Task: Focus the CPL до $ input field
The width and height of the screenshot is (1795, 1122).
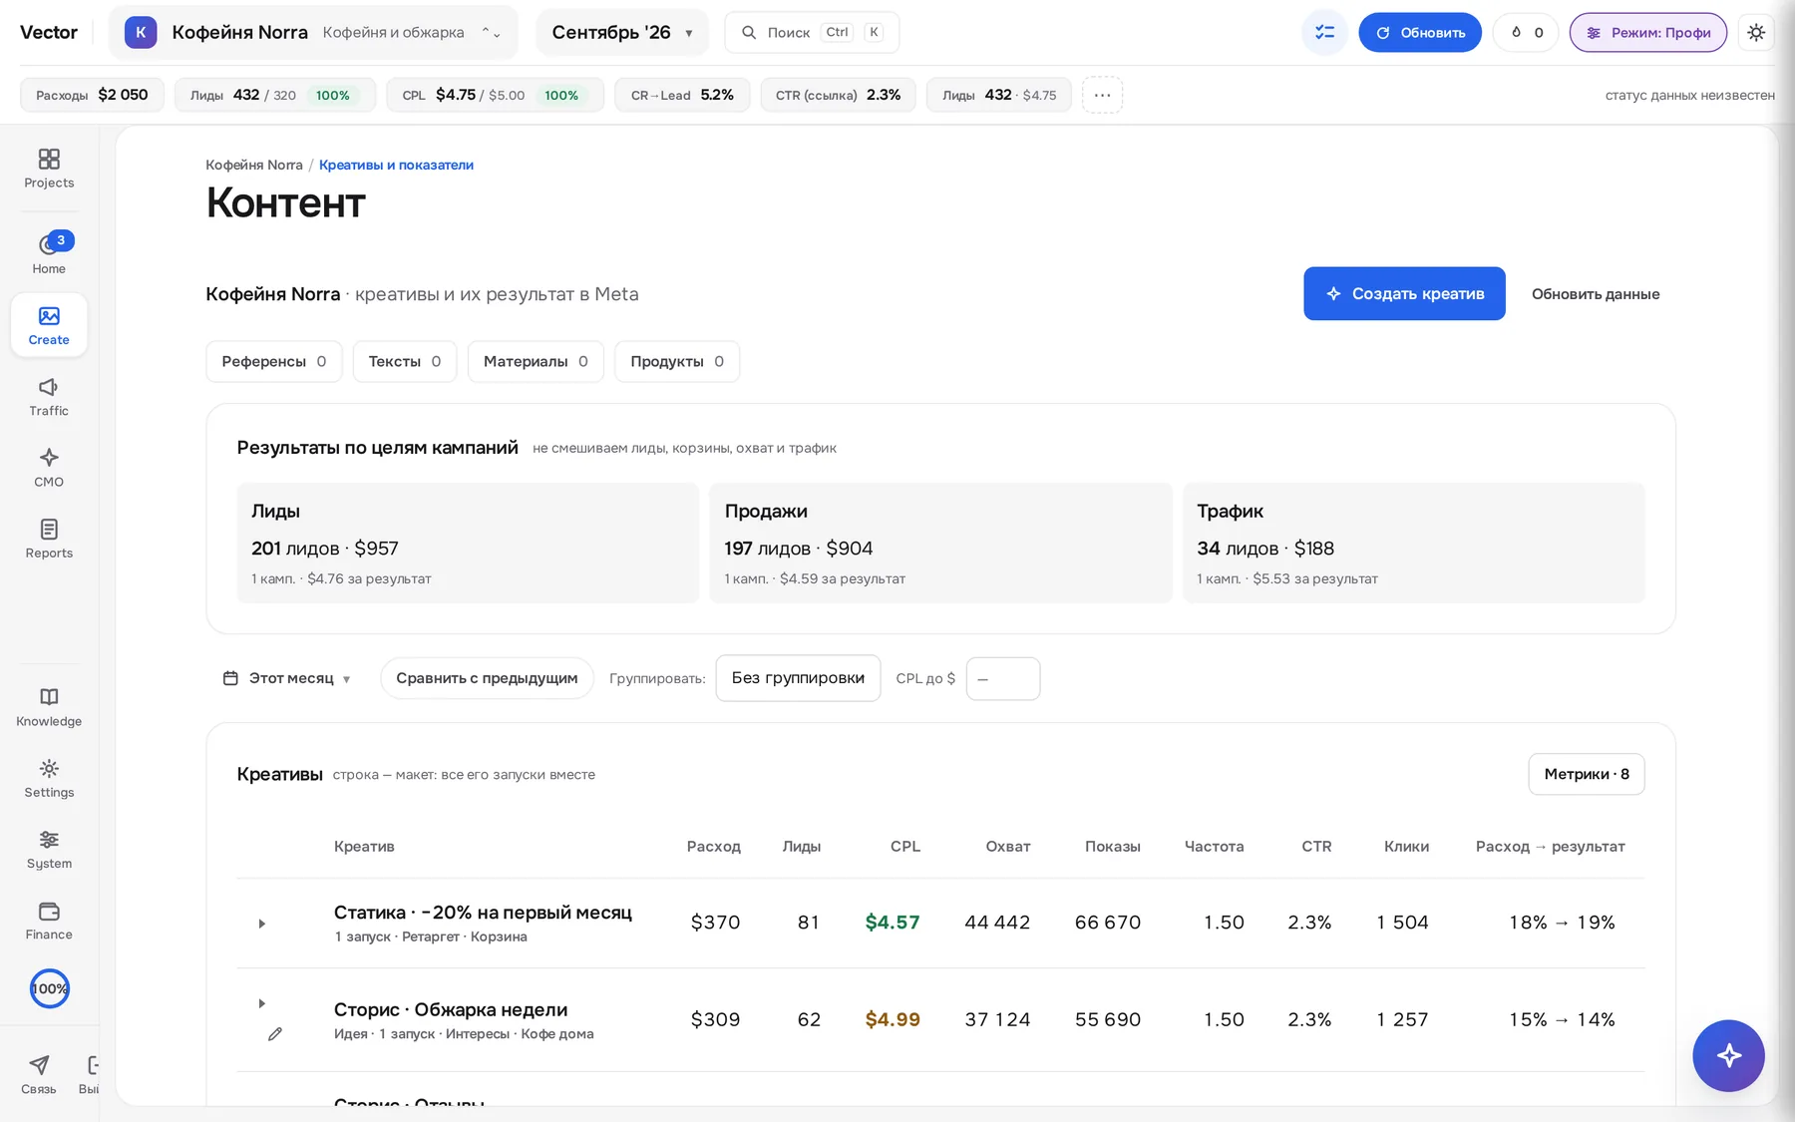Action: [x=1003, y=678]
